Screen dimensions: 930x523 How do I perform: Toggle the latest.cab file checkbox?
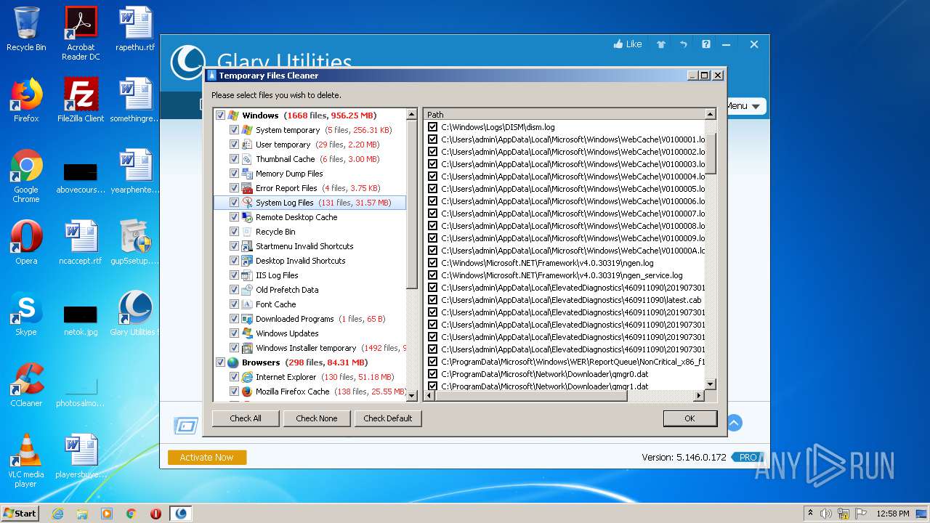[433, 300]
